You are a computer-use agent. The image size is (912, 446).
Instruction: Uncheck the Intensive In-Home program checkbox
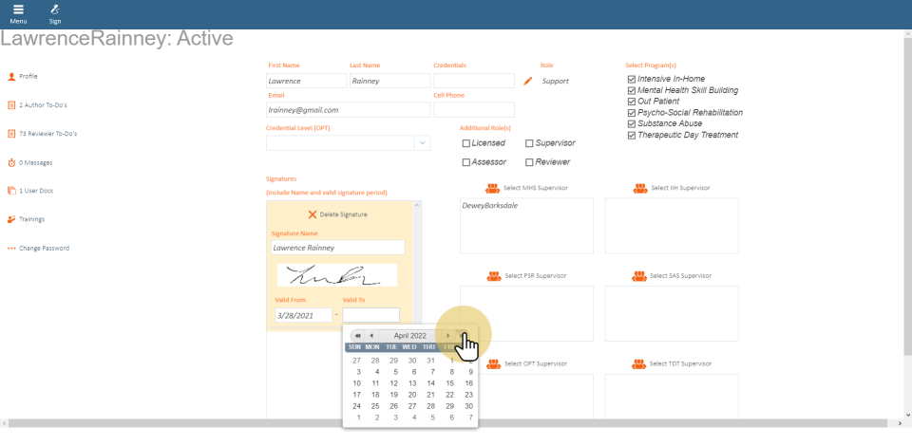point(632,79)
